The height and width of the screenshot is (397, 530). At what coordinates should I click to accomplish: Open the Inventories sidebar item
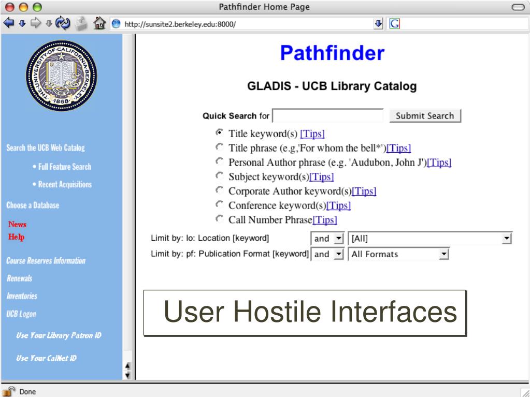22,296
